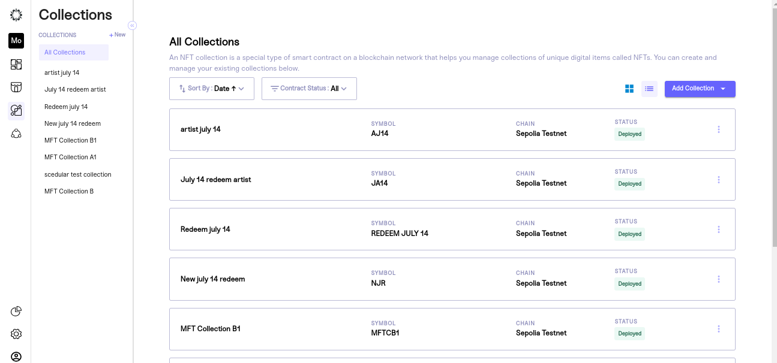Click the AJ14 symbol text

click(380, 134)
